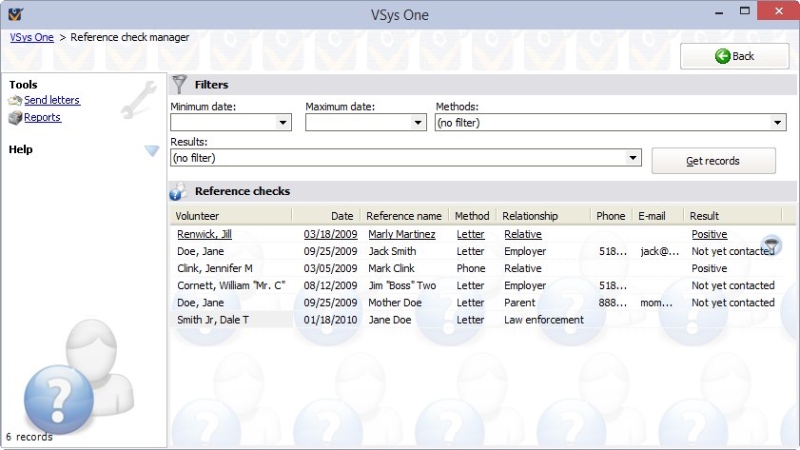Click the VSys One app icon in title bar
Screen dimensions: 800x450
point(14,13)
